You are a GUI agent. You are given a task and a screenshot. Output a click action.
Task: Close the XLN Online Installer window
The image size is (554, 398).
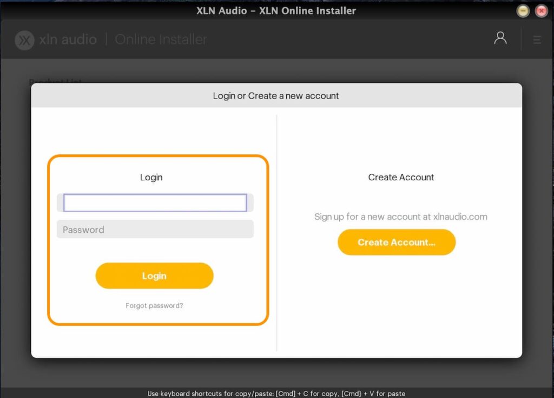click(x=541, y=11)
